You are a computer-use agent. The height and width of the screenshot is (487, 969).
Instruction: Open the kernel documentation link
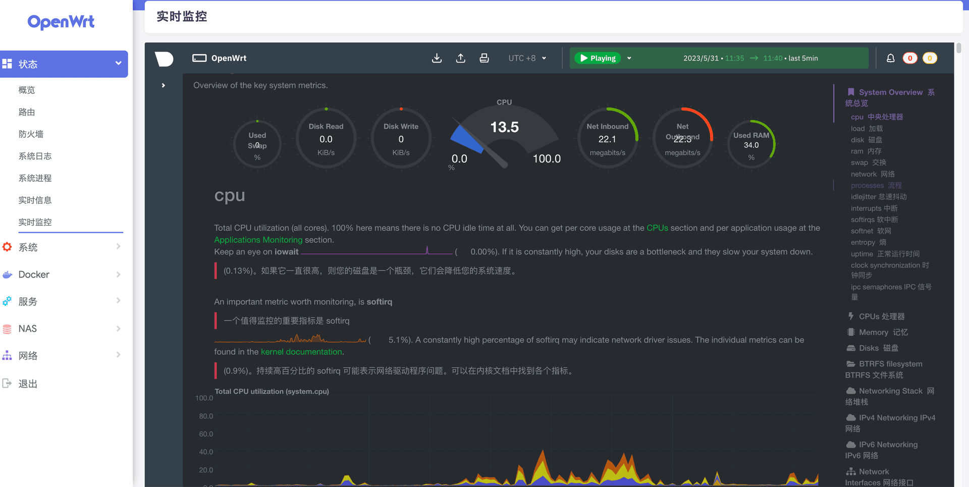click(301, 352)
